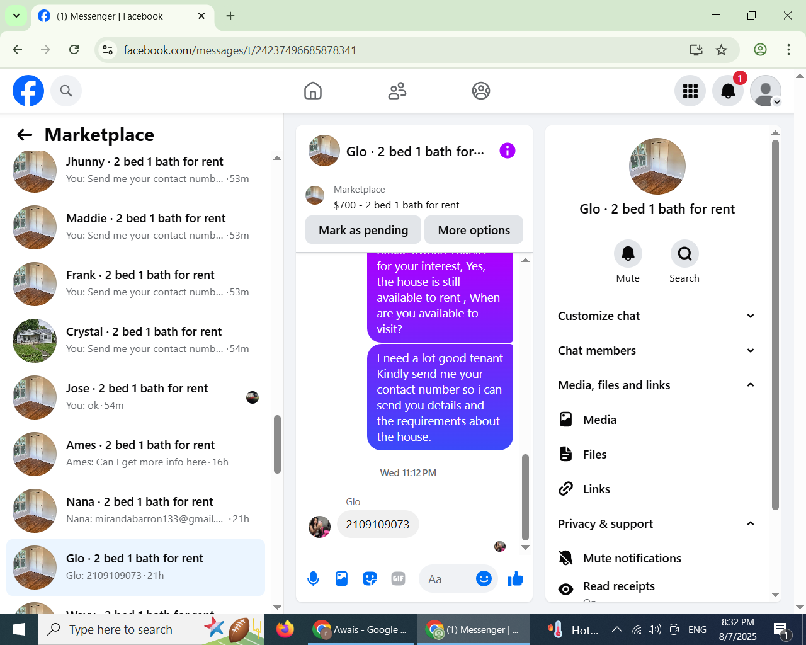Click Glo's profile picture in info panel
Image resolution: width=806 pixels, height=645 pixels.
[657, 166]
